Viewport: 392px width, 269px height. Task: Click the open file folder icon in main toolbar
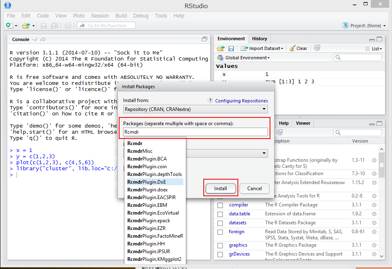[x=26, y=26]
